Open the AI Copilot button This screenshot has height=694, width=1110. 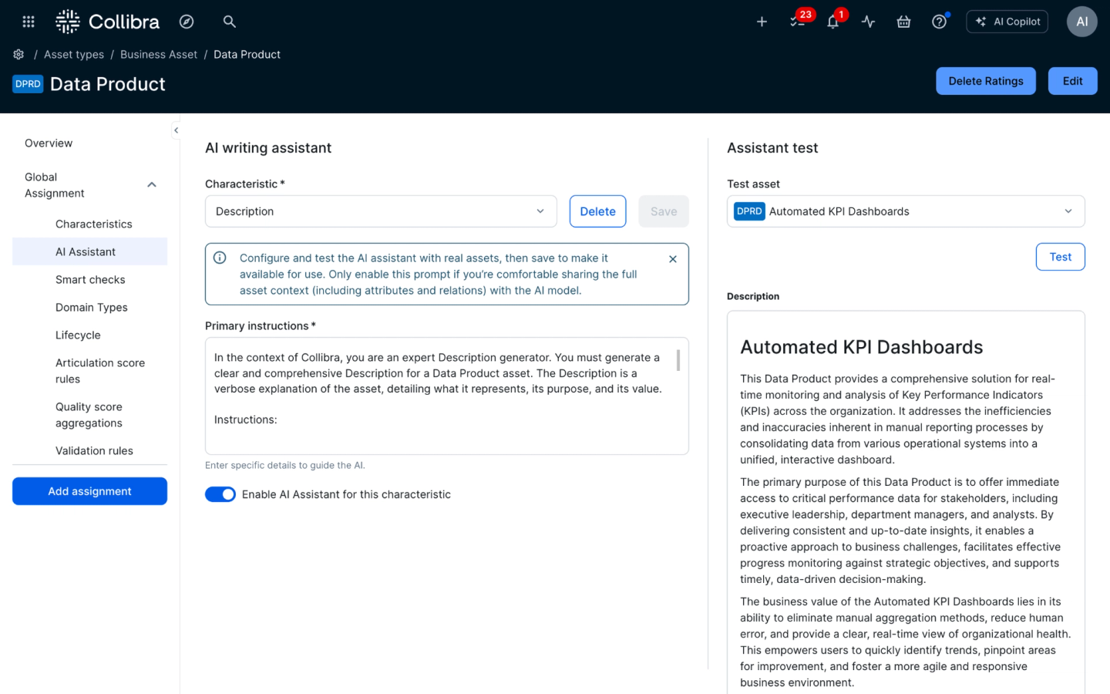(x=1007, y=22)
